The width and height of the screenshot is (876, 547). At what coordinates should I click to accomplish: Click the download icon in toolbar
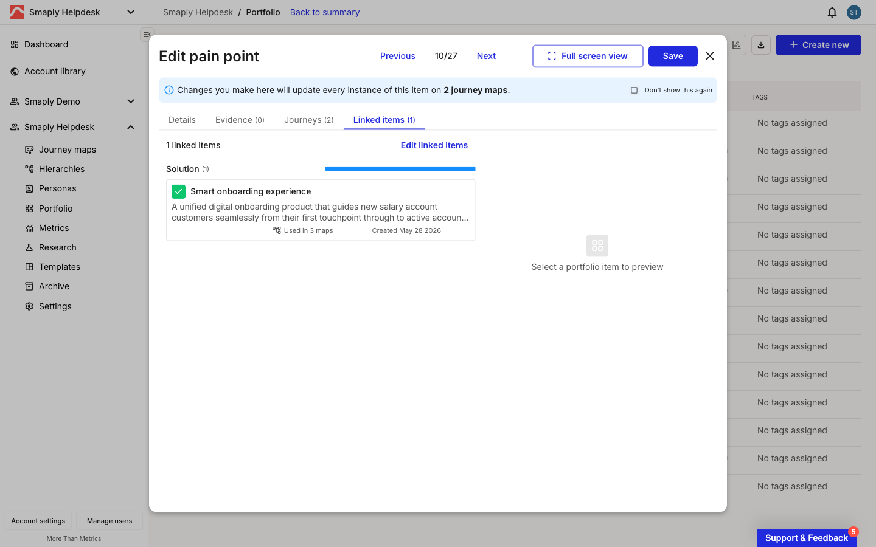pyautogui.click(x=761, y=45)
